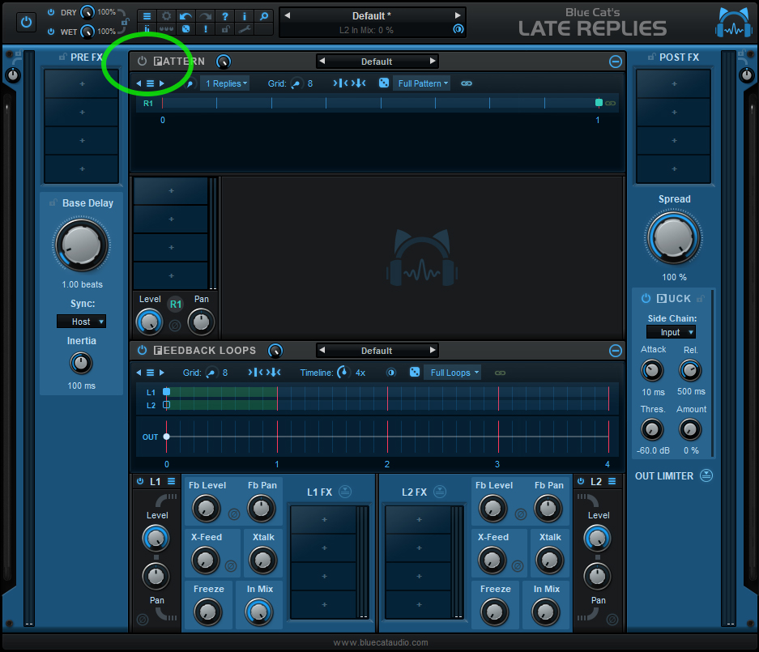Click the dry/wet link lock icon
This screenshot has width=759, height=652.
tap(125, 21)
